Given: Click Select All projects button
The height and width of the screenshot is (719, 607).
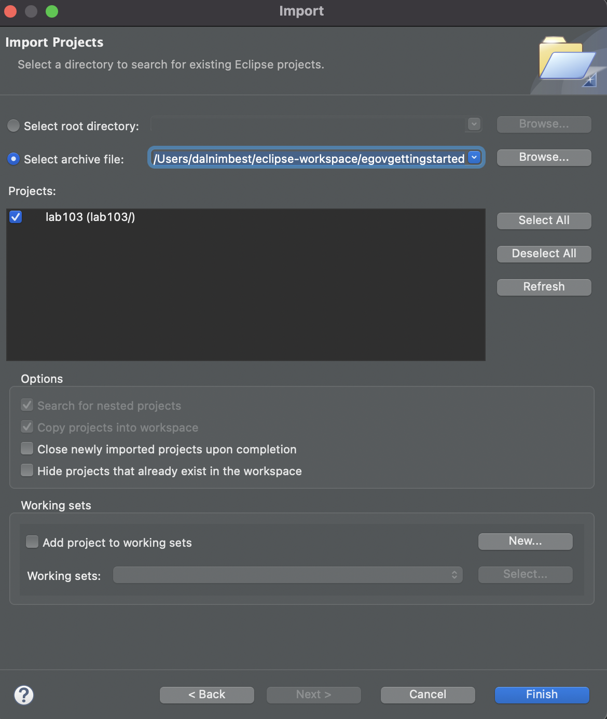Looking at the screenshot, I should 544,220.
